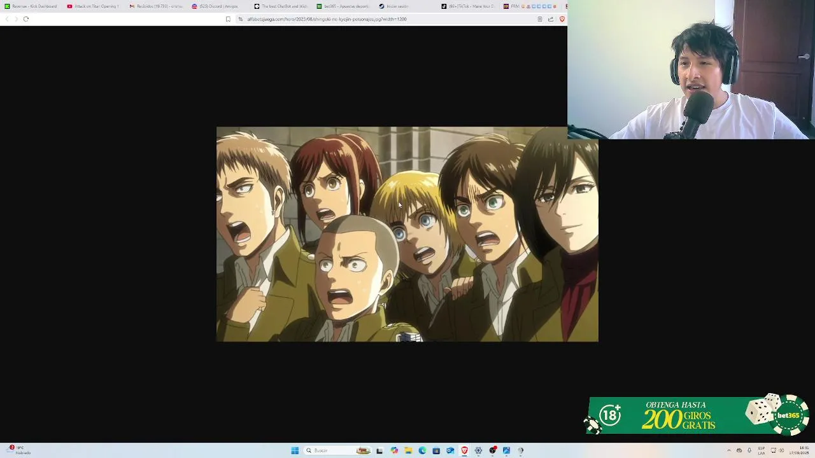Open the taskbar app with red notification badge
Screen dimensions: 815x458
click(x=493, y=450)
